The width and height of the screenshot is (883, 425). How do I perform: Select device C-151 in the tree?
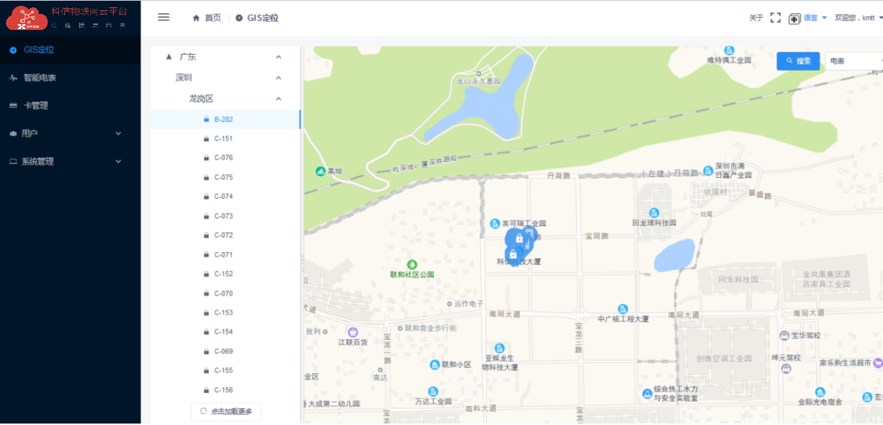pyautogui.click(x=223, y=139)
